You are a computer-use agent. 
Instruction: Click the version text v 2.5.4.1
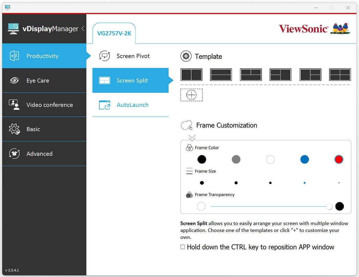coord(12,270)
